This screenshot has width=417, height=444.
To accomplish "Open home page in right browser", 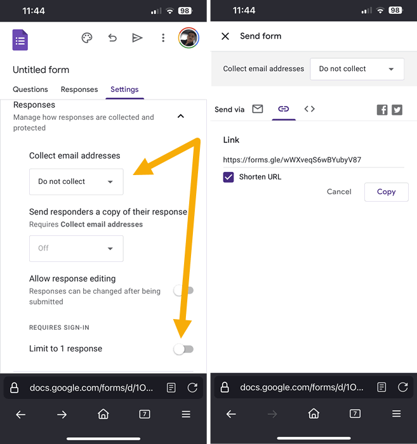I will click(x=314, y=414).
